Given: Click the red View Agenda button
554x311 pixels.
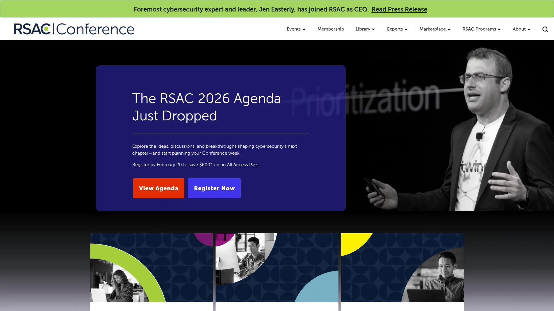Looking at the screenshot, I should (x=159, y=188).
